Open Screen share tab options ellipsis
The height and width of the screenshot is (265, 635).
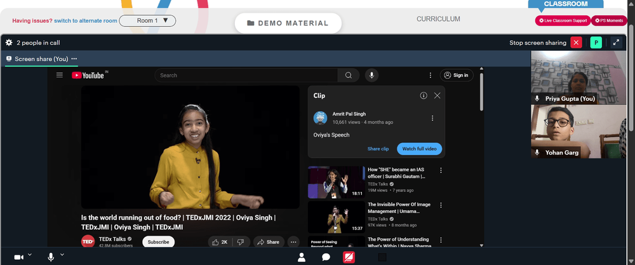click(x=74, y=58)
